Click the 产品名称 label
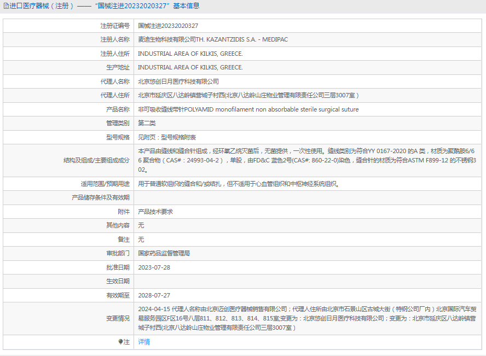Screen dimensions: 486x356 pyautogui.click(x=118, y=109)
